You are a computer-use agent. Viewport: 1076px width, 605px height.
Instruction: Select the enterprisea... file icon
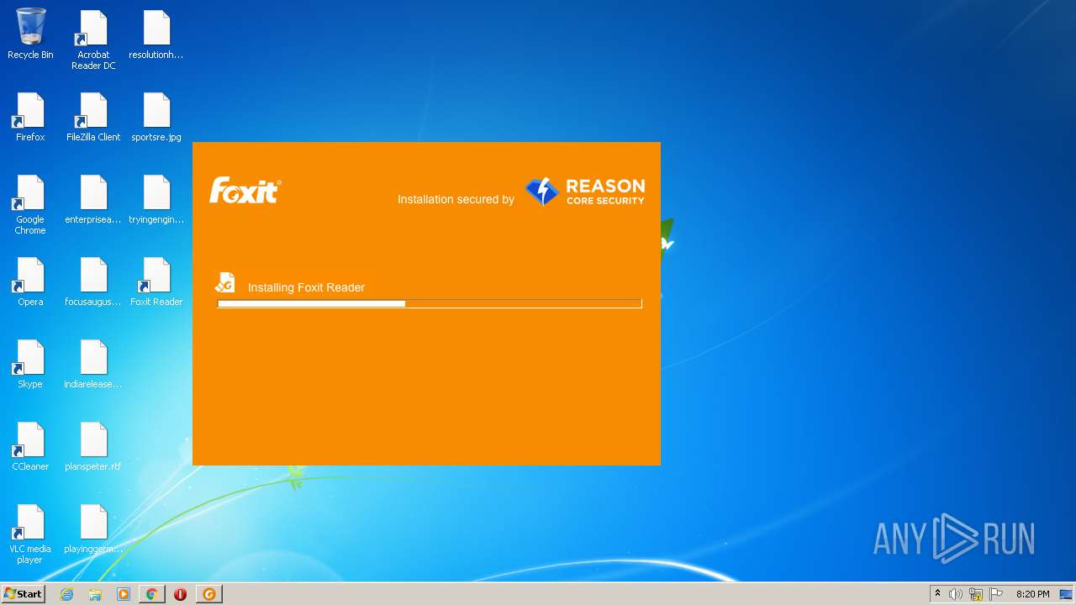[x=93, y=199]
